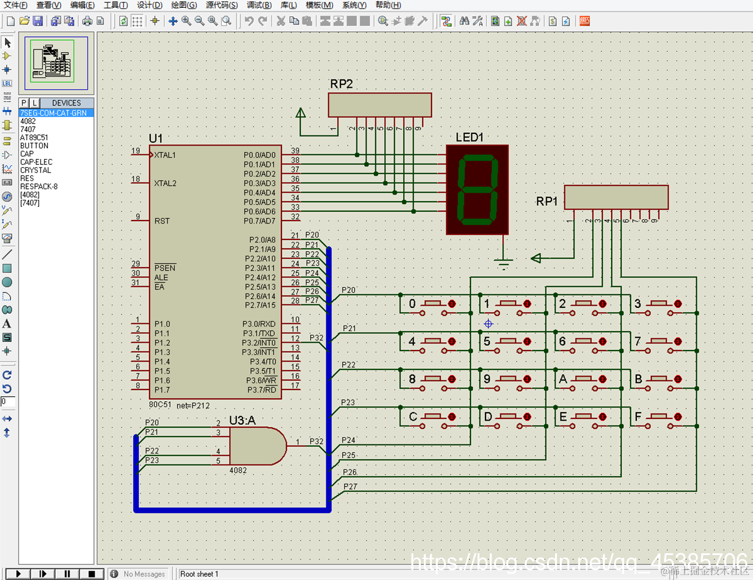Open the 调试(B) debug menu

[x=259, y=5]
